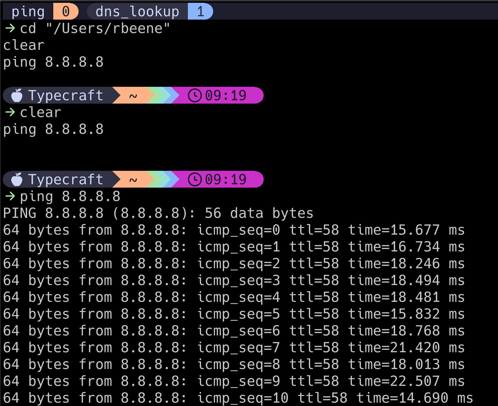Click the 09:19 time in first prompt
This screenshot has height=406, width=498.
(226, 95)
